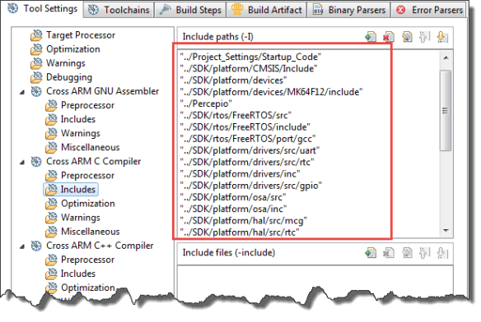Add an include file via add icon
This screenshot has width=481, height=322.
(x=371, y=253)
